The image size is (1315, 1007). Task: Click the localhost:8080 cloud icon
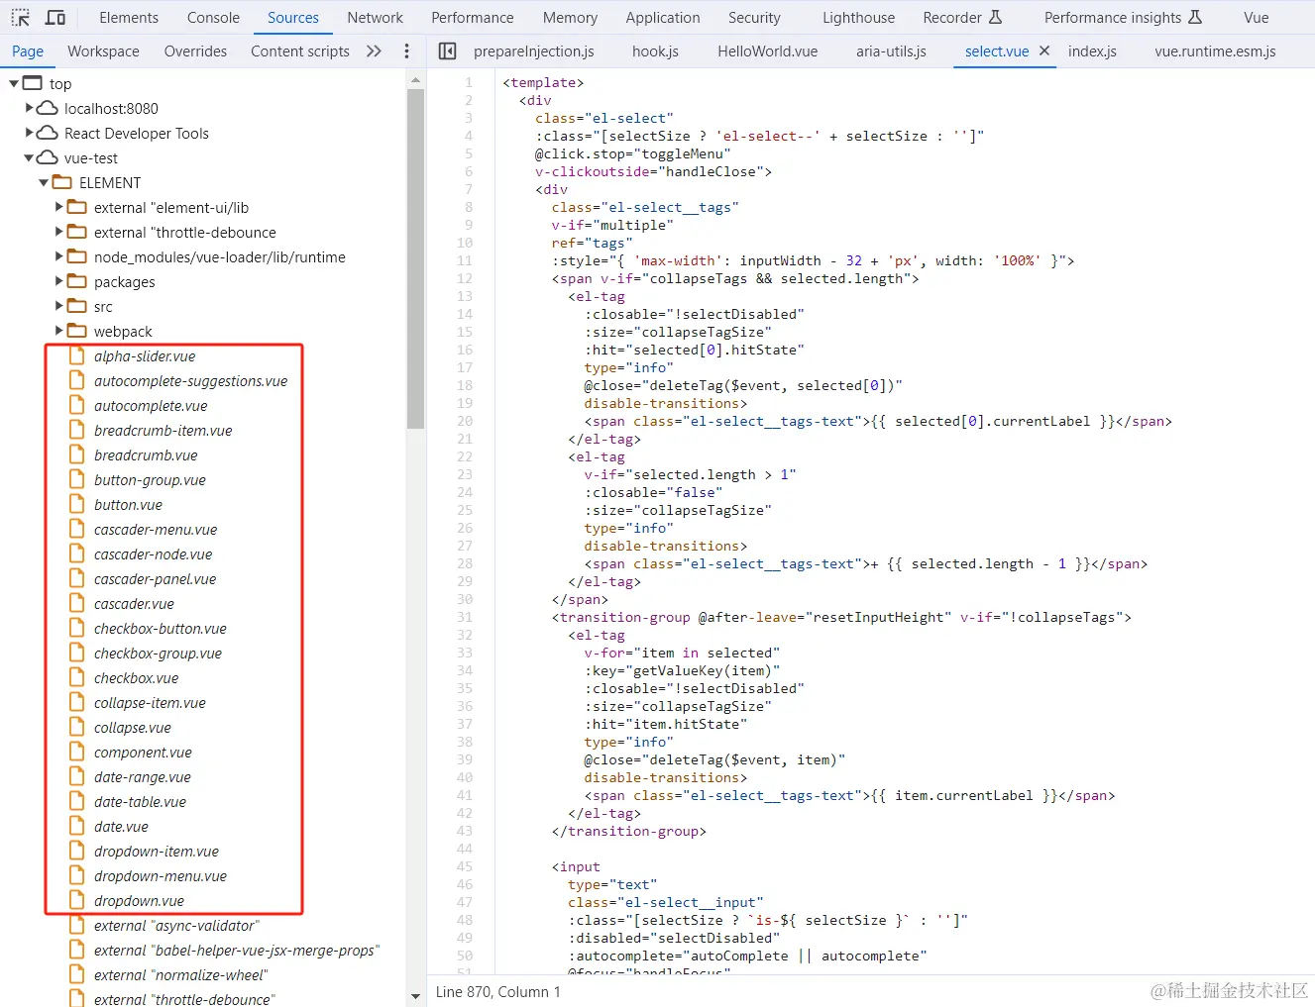click(48, 108)
